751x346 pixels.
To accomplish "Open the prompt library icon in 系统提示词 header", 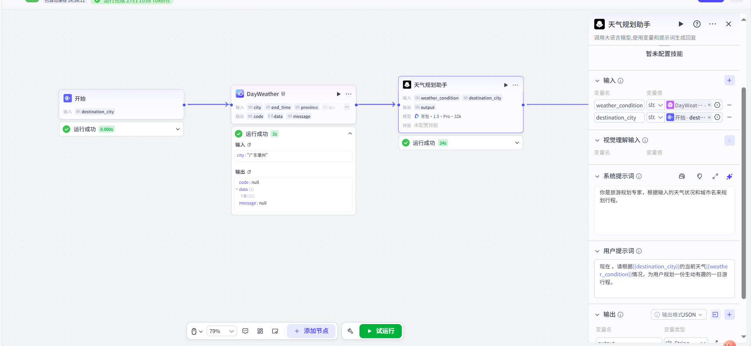I will pos(682,177).
